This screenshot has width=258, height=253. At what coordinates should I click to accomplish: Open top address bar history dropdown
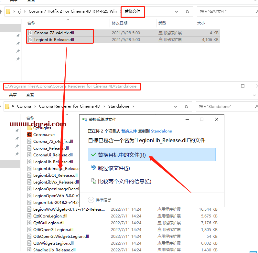pyautogui.click(x=177, y=11)
